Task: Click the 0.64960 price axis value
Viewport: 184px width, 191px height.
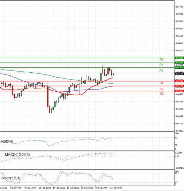Action: 179,94
